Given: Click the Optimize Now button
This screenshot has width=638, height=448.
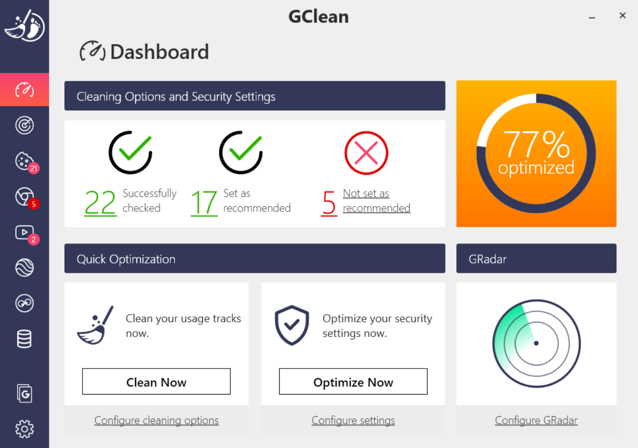Looking at the screenshot, I should 353,382.
